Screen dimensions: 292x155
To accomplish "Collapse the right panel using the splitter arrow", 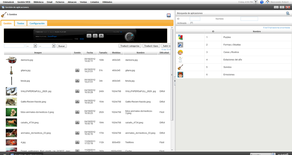I will [x=175, y=81].
